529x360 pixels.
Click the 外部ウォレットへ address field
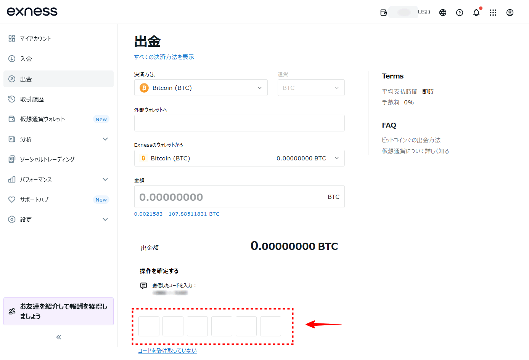click(x=240, y=123)
